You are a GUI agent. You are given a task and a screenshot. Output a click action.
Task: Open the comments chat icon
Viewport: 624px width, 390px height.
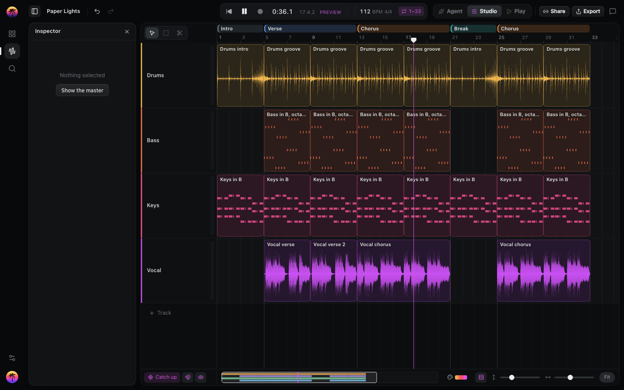[x=613, y=11]
